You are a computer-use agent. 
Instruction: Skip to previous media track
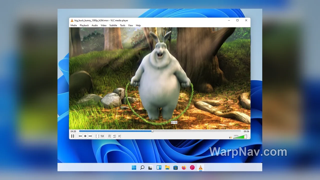(x=80, y=136)
